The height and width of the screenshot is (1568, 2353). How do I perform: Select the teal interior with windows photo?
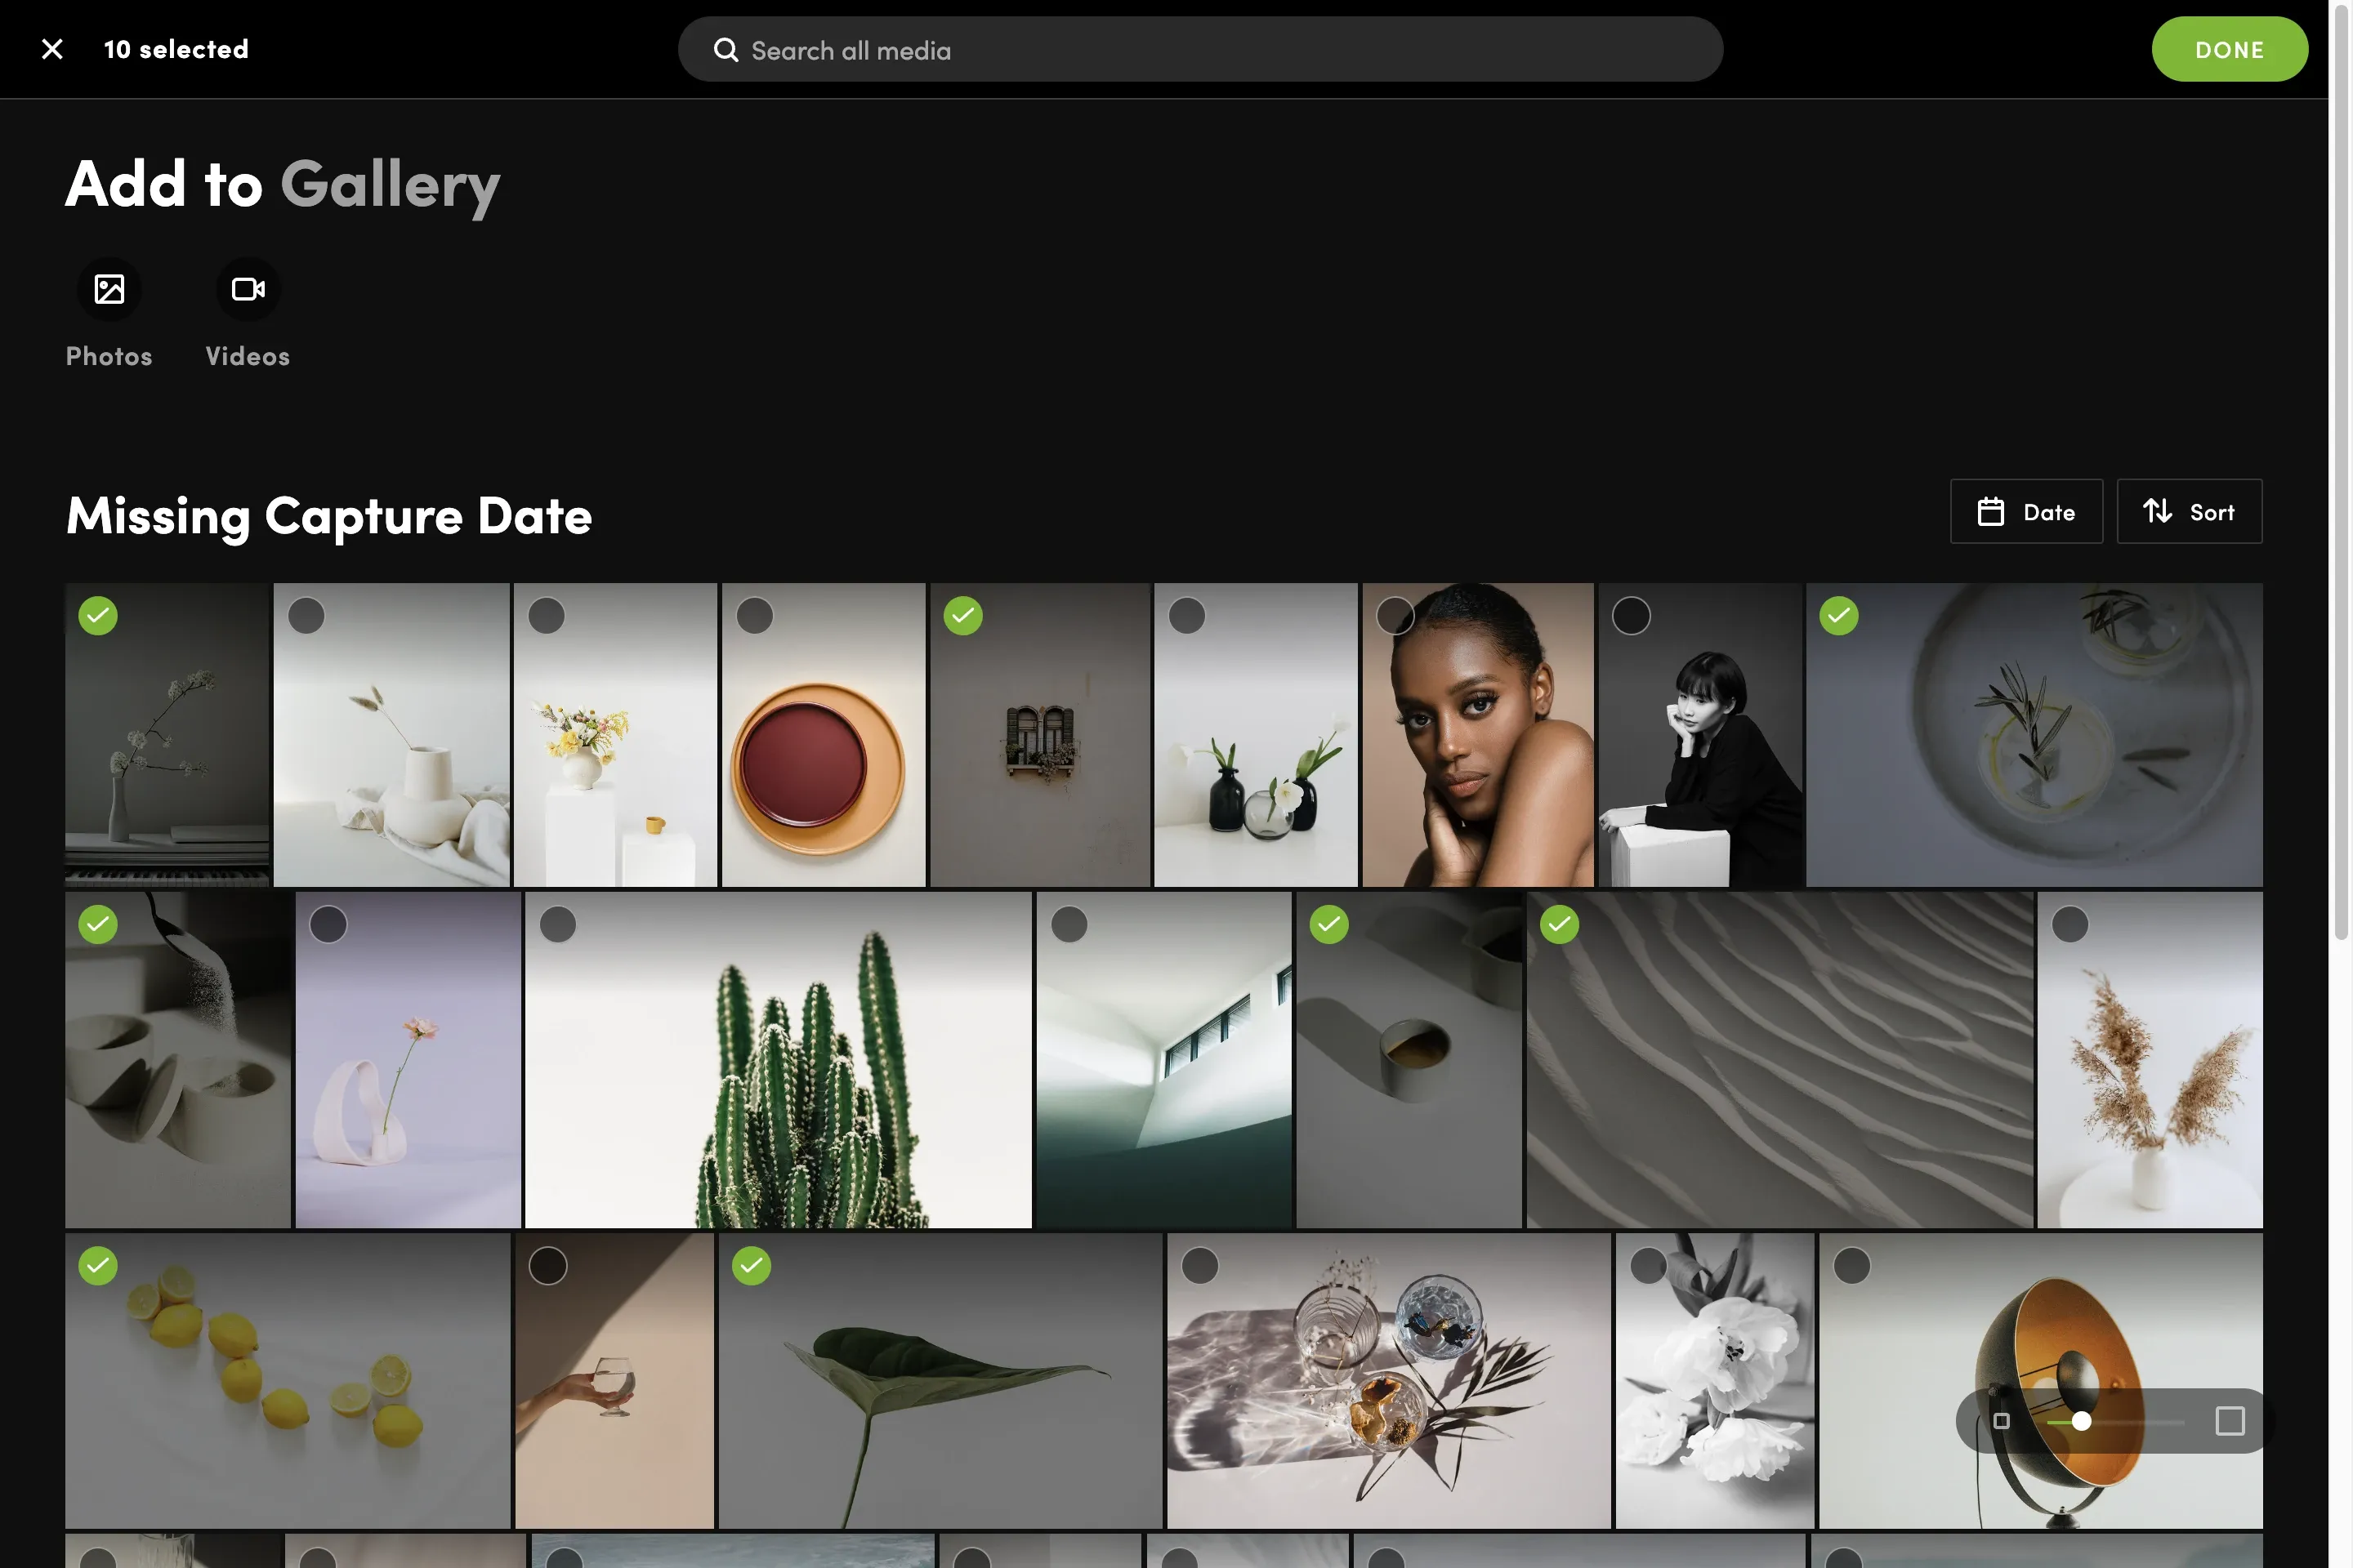click(1069, 925)
